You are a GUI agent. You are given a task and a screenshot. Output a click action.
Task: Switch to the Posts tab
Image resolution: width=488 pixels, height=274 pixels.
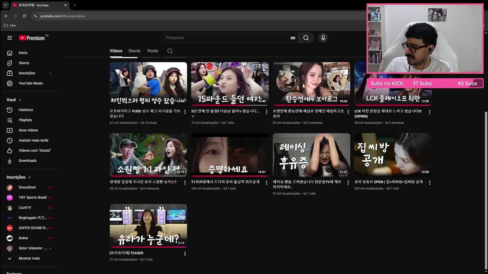click(x=152, y=51)
